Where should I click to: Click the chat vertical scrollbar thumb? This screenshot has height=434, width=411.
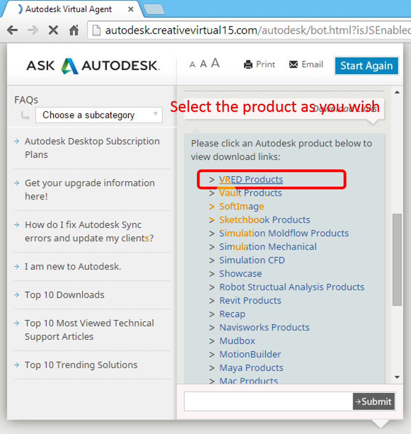(397, 260)
